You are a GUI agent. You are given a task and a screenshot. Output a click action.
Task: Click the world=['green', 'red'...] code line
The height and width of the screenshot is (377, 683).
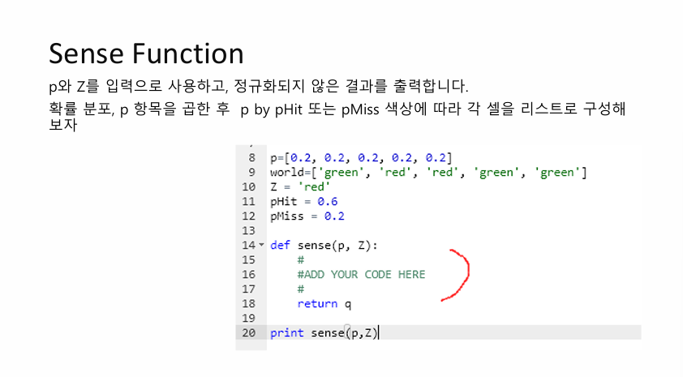[428, 173]
